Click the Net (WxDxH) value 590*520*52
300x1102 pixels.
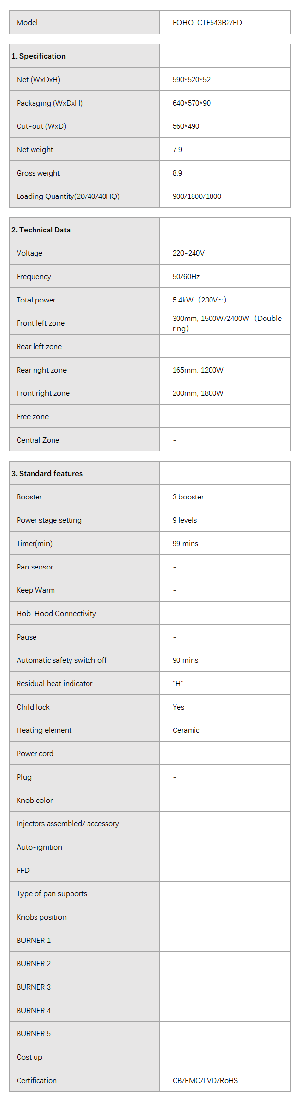192,79
